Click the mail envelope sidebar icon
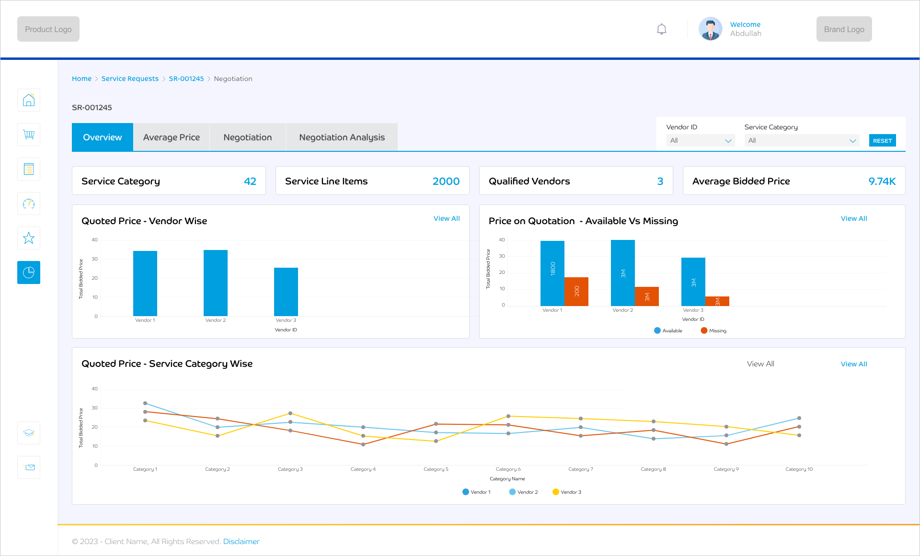Screen dimensions: 920x556 (29, 467)
